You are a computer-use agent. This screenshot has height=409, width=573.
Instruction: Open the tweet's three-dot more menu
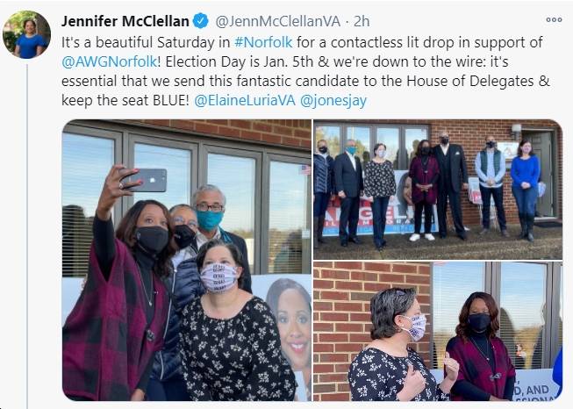pos(554,19)
